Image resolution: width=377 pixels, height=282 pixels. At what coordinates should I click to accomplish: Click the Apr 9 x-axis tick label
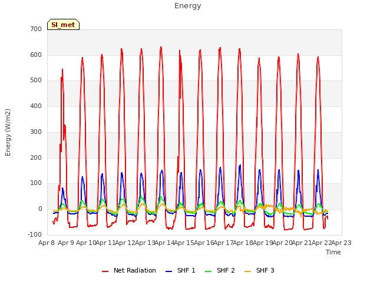(66, 243)
